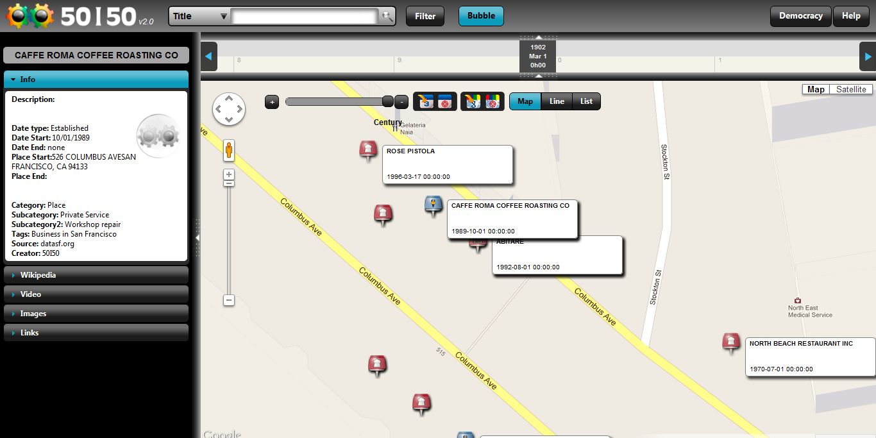Open the Title search field dropdown
The height and width of the screenshot is (438, 876).
tap(200, 16)
